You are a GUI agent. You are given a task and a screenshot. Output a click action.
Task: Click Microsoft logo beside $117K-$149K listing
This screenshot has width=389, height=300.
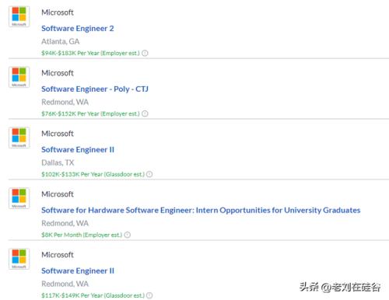tap(19, 259)
